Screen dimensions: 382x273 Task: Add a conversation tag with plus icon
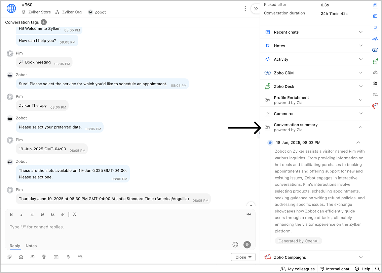point(44,22)
